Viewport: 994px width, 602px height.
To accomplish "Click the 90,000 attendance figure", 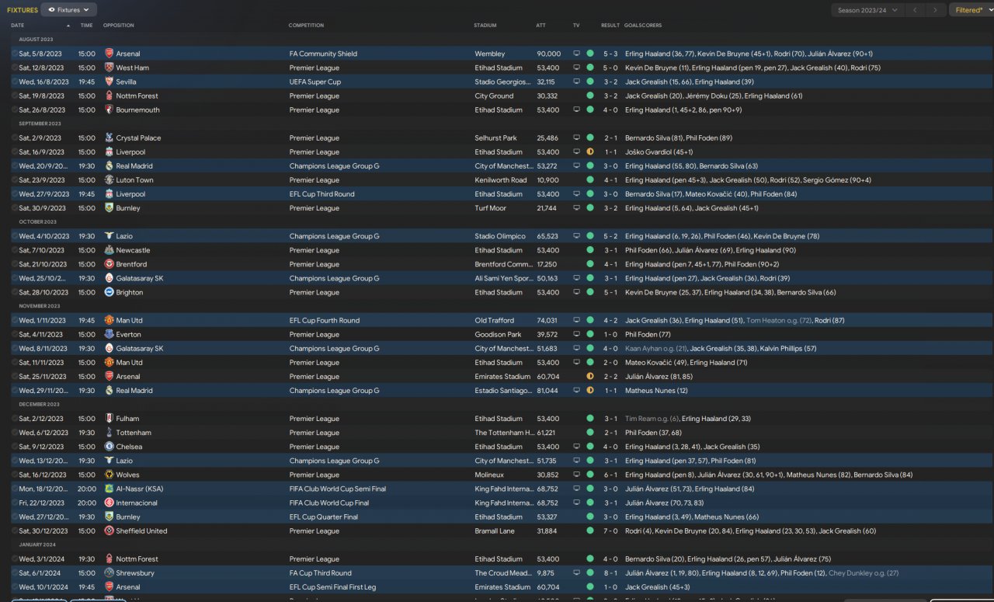I will (548, 54).
